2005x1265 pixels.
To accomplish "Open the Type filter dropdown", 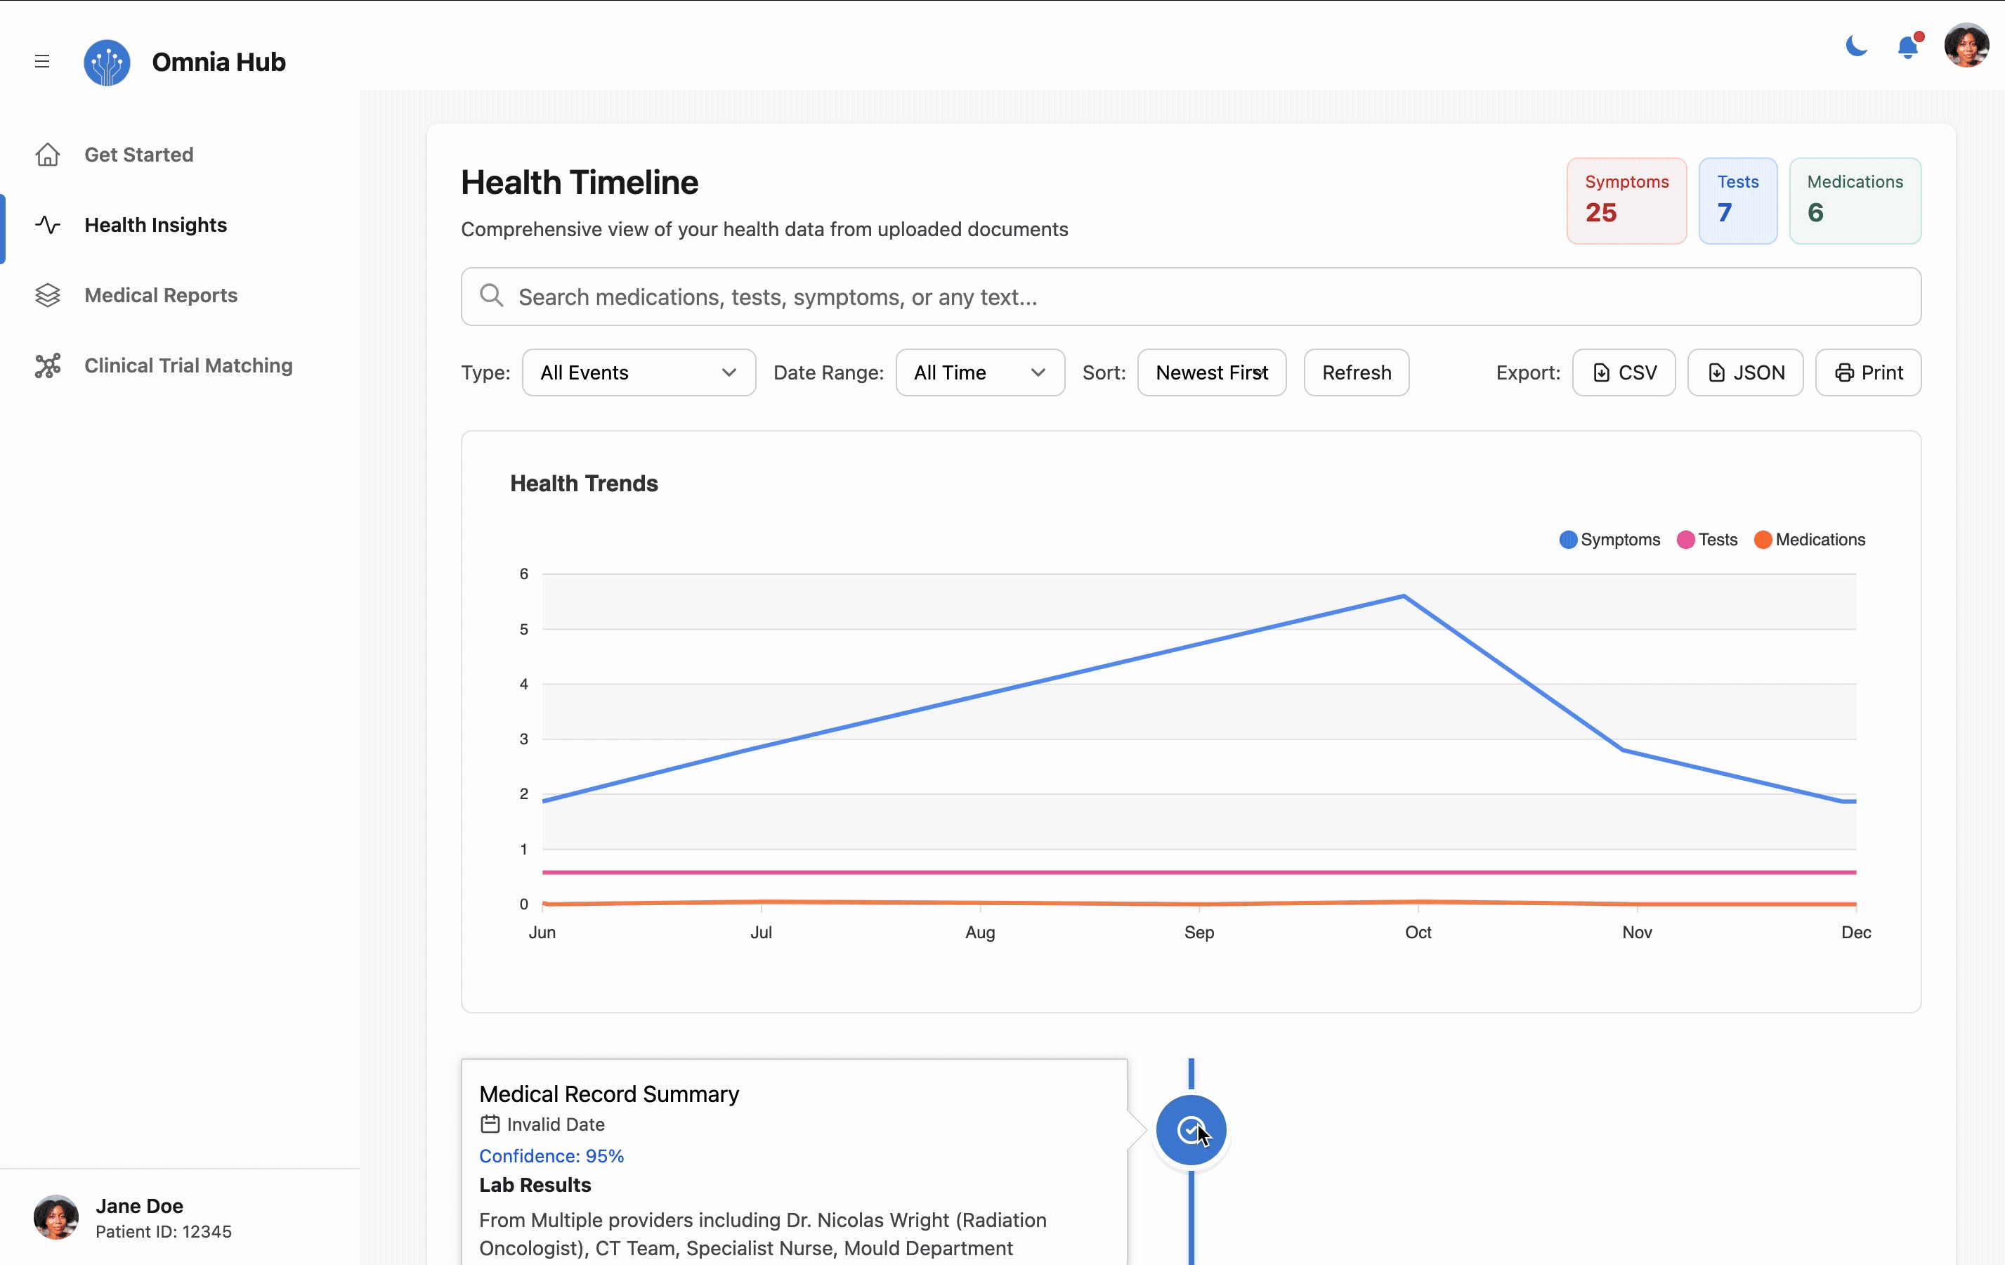I will pos(638,372).
